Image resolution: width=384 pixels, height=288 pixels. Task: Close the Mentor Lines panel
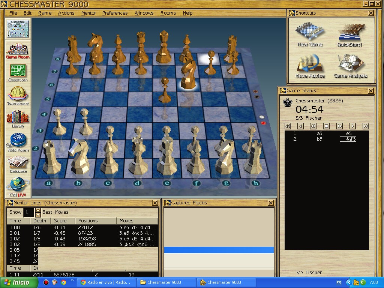(155, 203)
